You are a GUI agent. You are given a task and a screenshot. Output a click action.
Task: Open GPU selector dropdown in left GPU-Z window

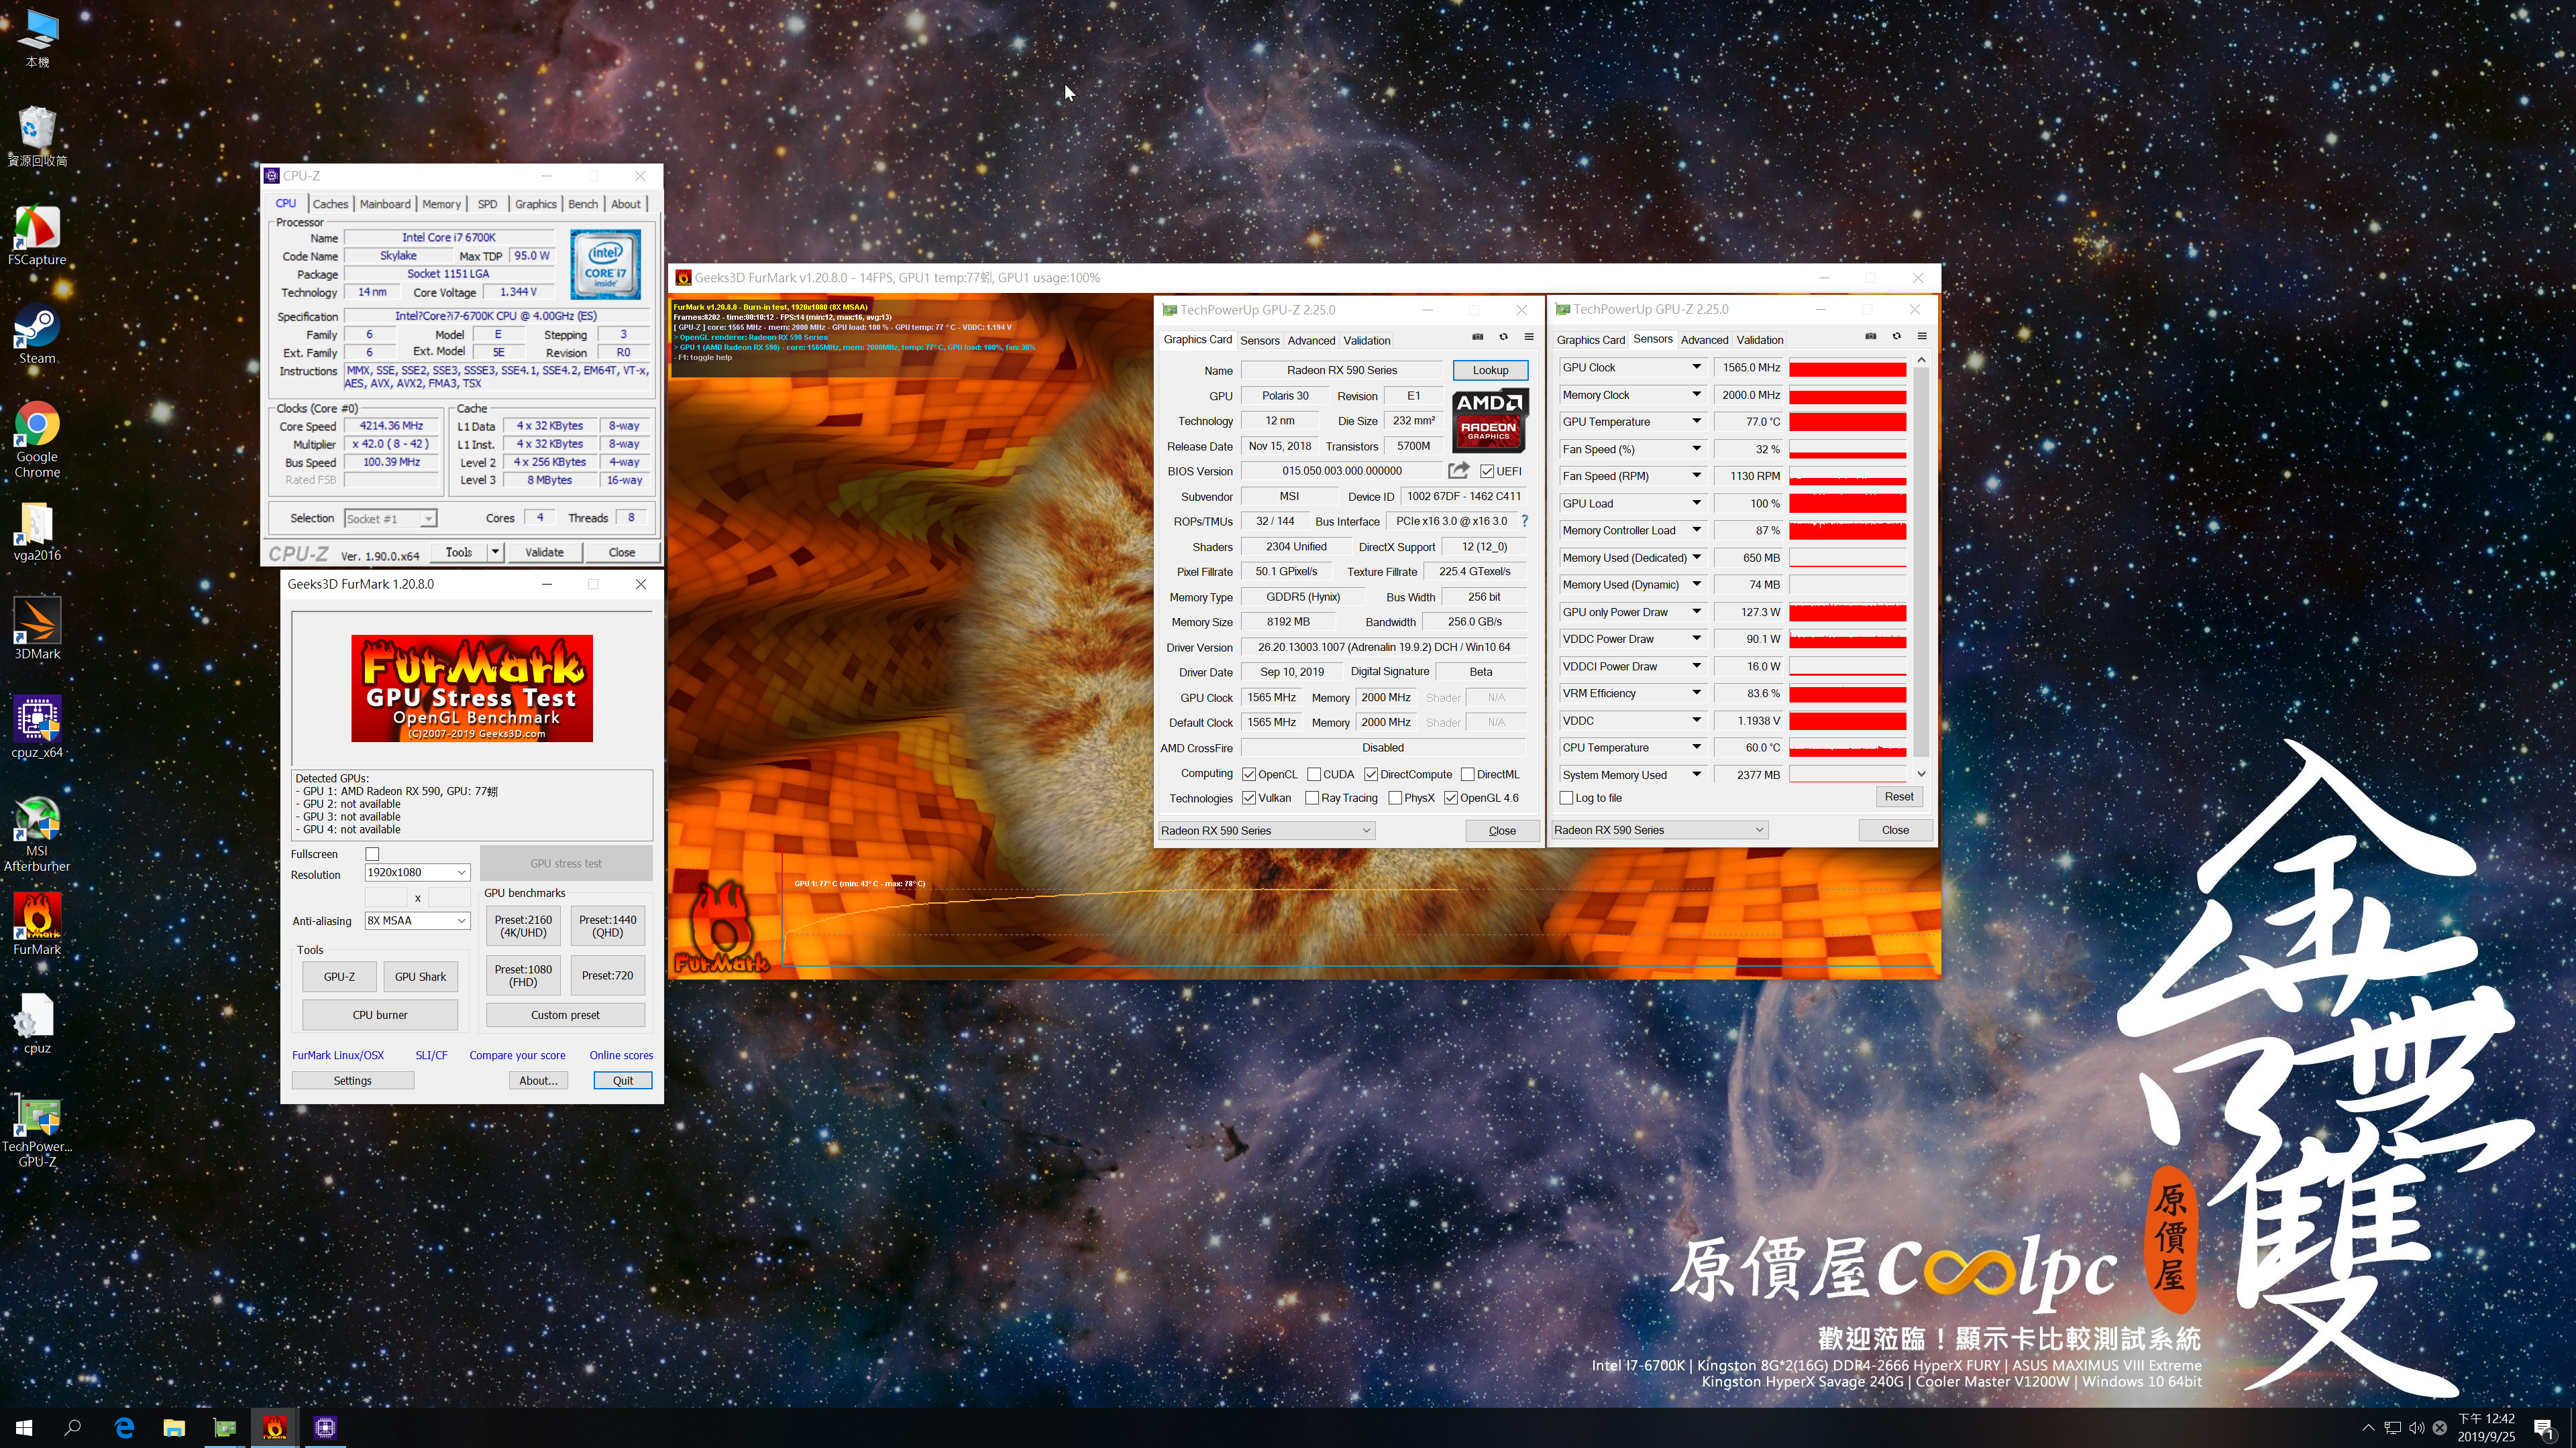1266,831
